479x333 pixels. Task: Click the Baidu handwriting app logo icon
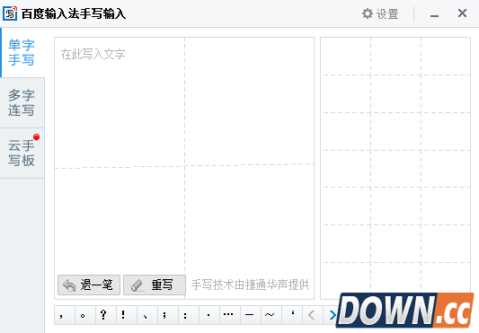[x=10, y=13]
